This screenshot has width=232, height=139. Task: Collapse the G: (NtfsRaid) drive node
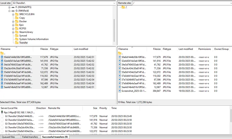coord(9,11)
